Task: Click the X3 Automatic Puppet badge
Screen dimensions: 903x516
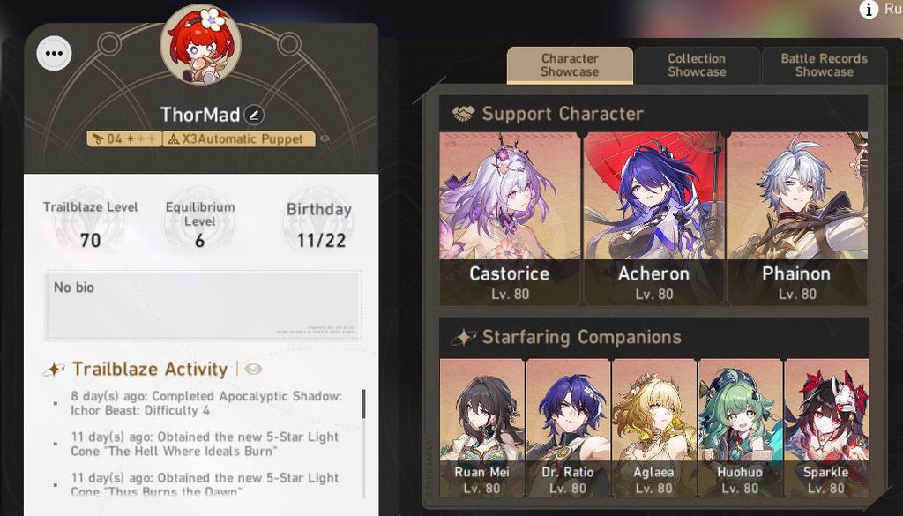Action: point(239,138)
